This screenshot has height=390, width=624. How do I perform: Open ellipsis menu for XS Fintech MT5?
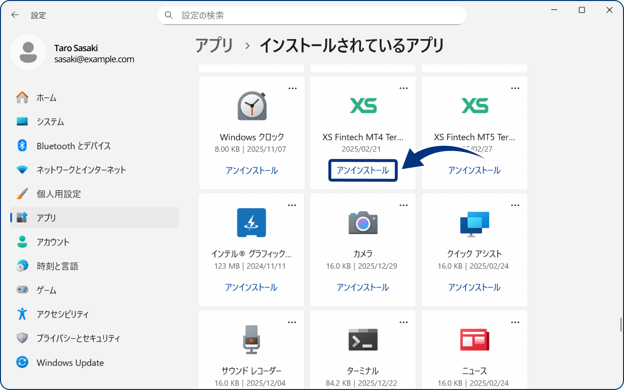pyautogui.click(x=515, y=88)
